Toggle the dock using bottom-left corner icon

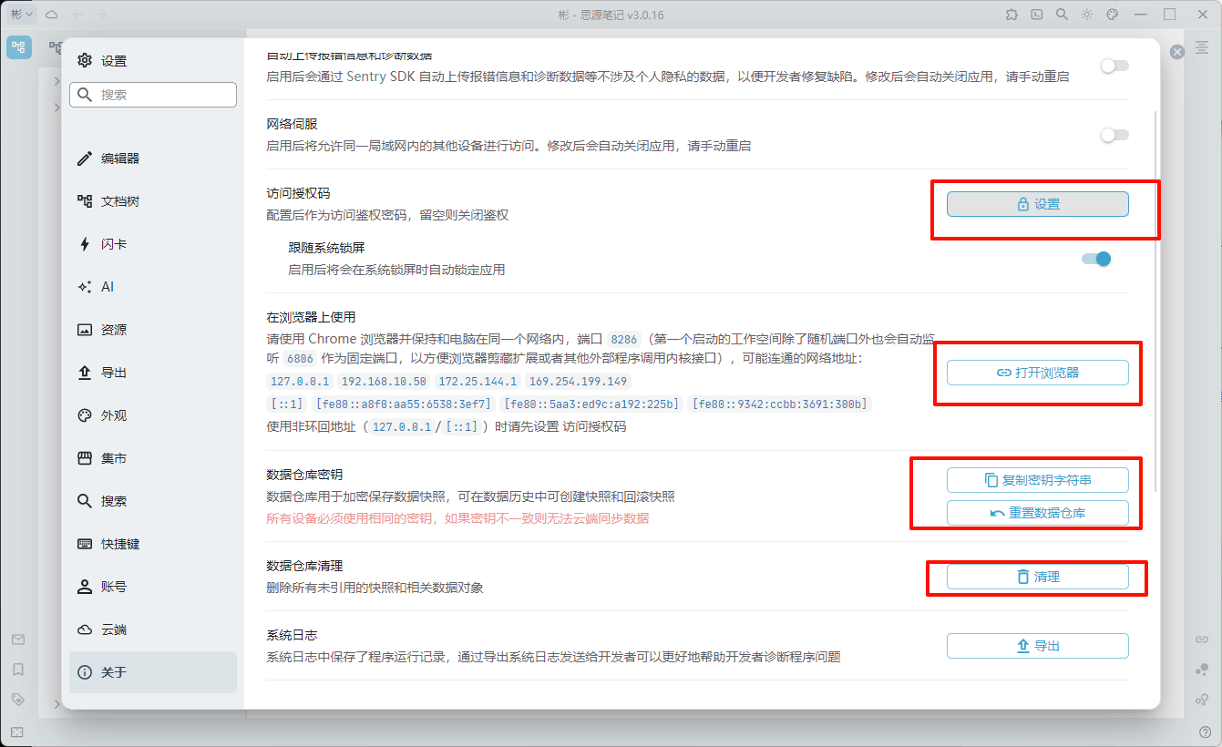click(18, 732)
